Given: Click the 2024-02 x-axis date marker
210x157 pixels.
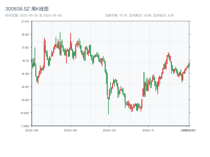Looking at the screenshot, I should click(x=109, y=130).
